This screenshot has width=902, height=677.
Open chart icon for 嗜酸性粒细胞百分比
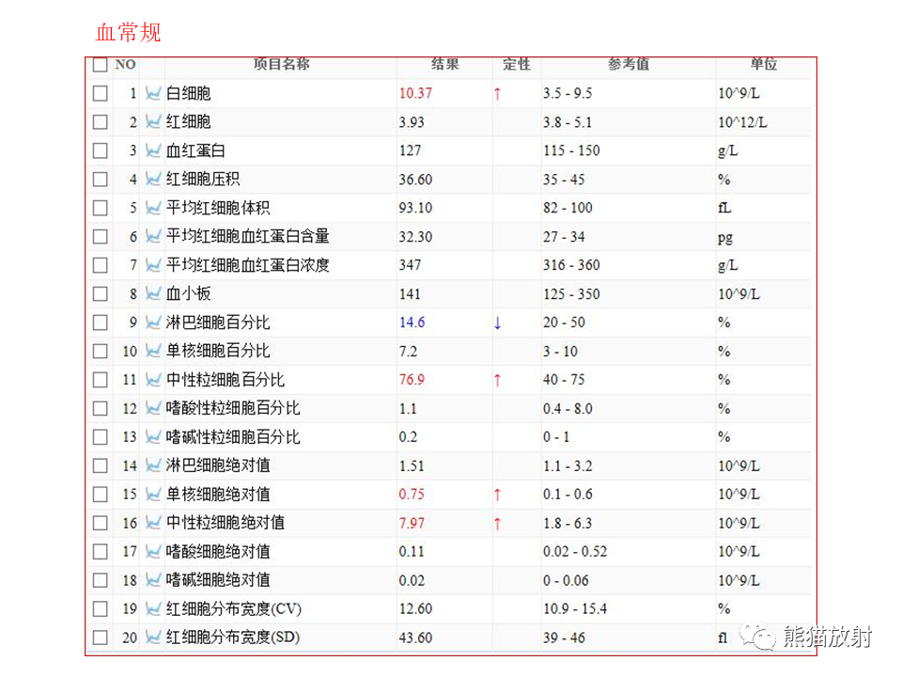152,408
